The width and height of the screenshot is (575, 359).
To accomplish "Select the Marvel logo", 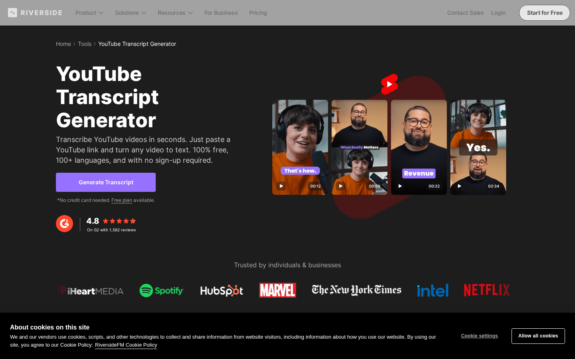I will point(277,290).
